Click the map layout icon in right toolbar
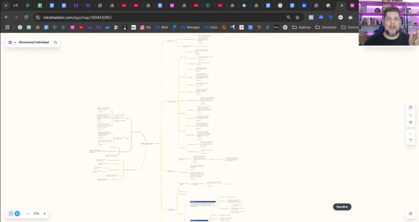The height and width of the screenshot is (222, 419). [410, 115]
